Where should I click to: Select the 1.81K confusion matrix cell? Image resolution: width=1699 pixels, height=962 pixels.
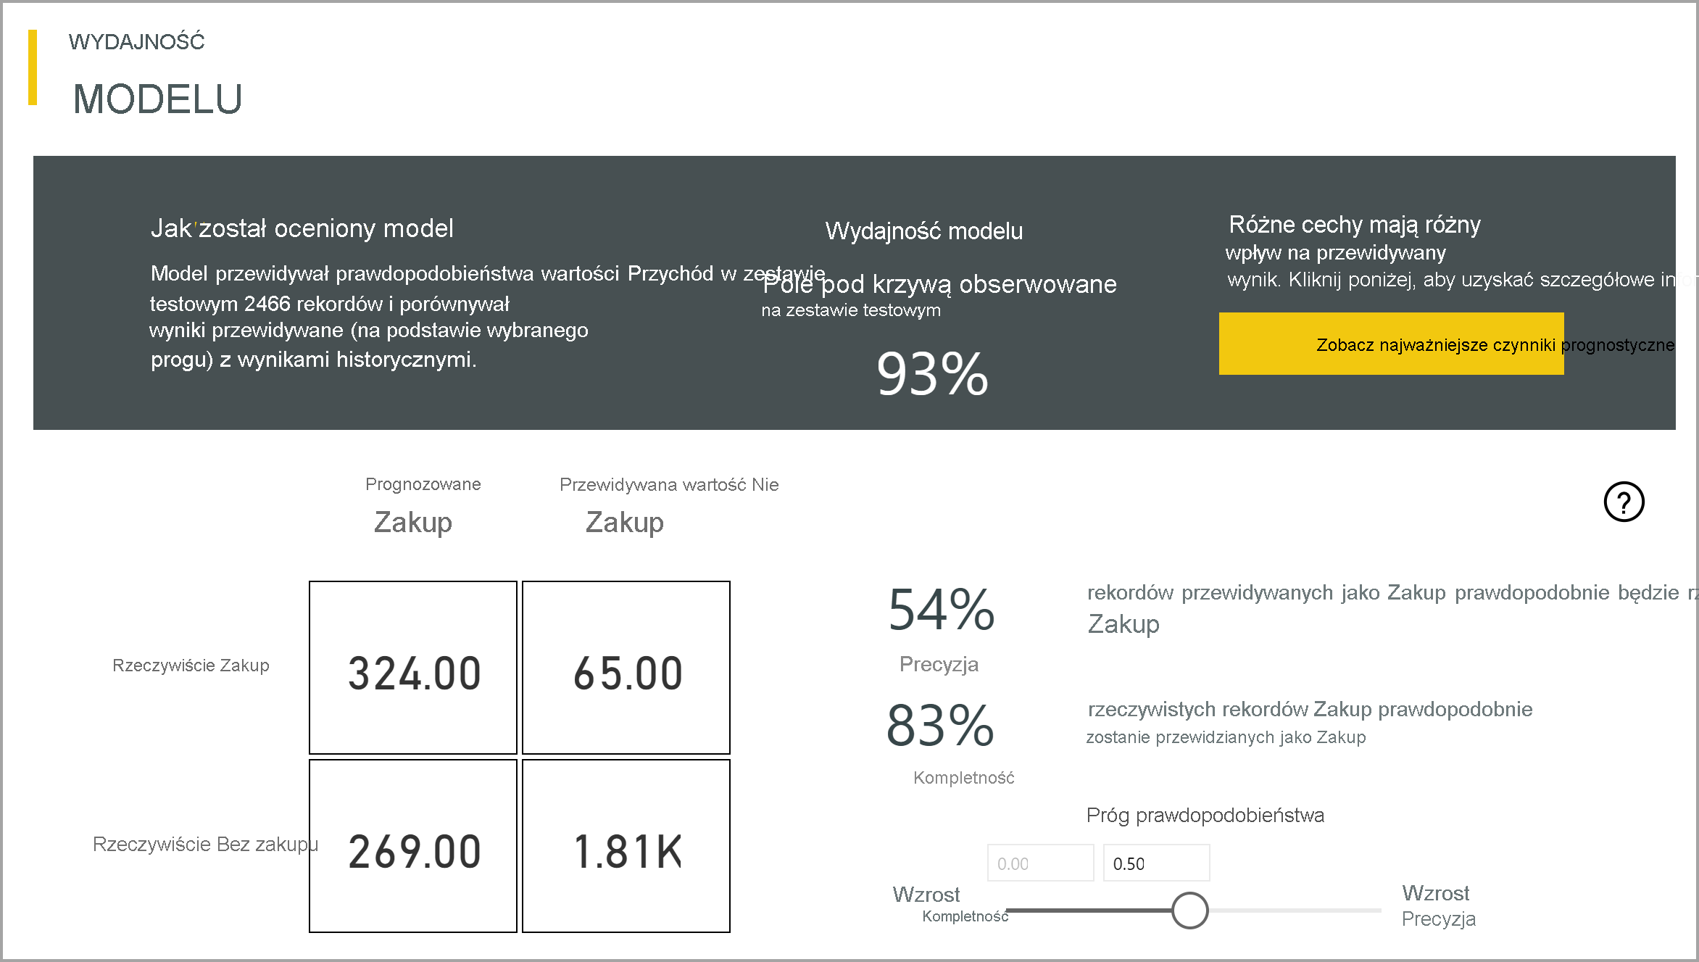(x=626, y=846)
